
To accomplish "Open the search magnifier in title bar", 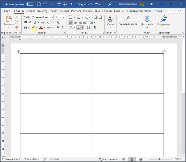I will point(110,4).
